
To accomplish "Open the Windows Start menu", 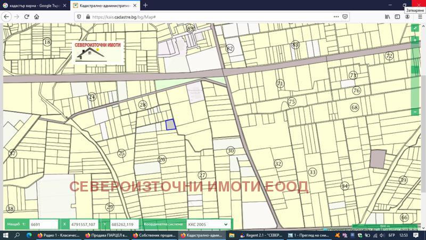I will (6, 235).
